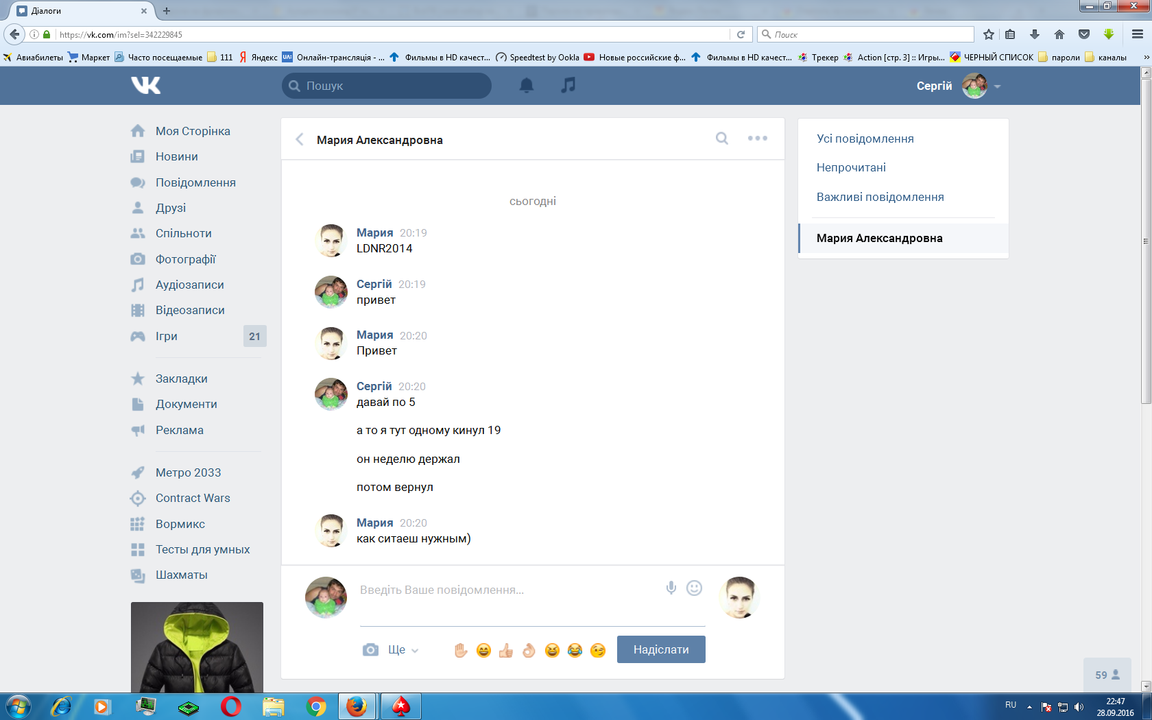Open Новини in sidebar
The image size is (1152, 720).
click(177, 156)
